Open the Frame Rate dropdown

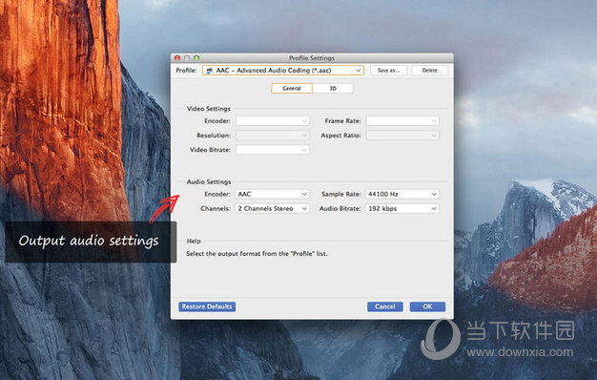click(402, 121)
